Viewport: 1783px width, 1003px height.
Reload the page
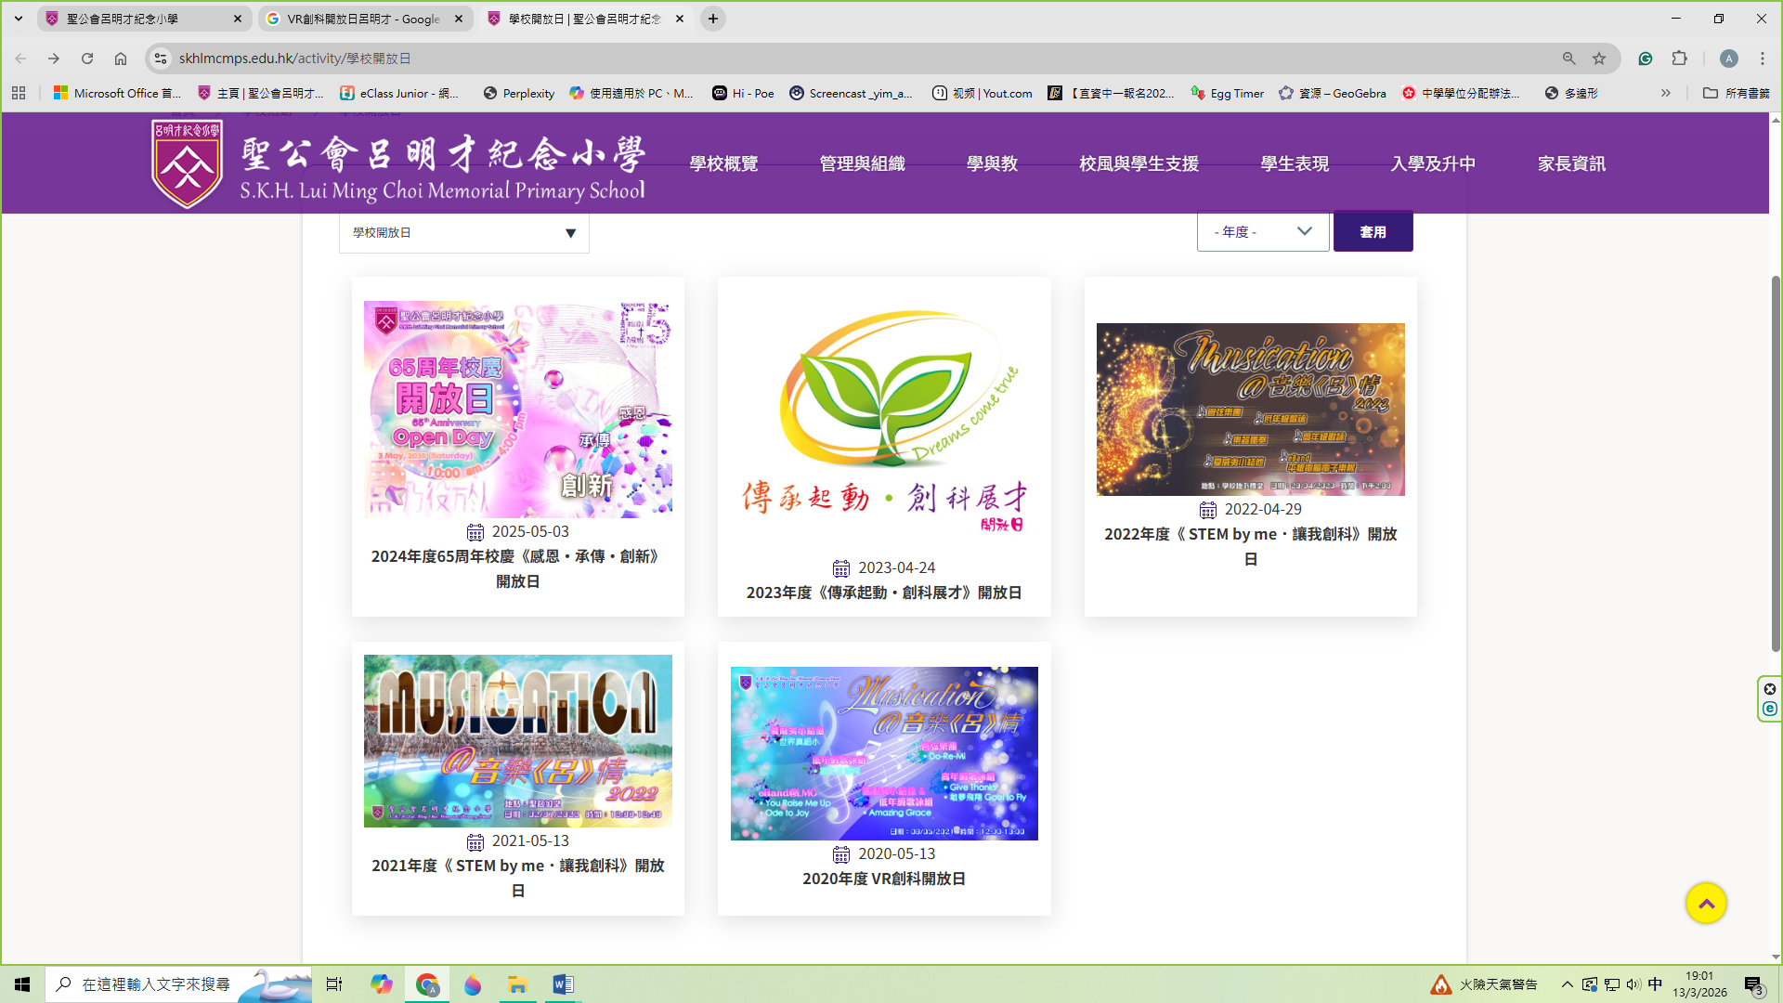pyautogui.click(x=87, y=59)
